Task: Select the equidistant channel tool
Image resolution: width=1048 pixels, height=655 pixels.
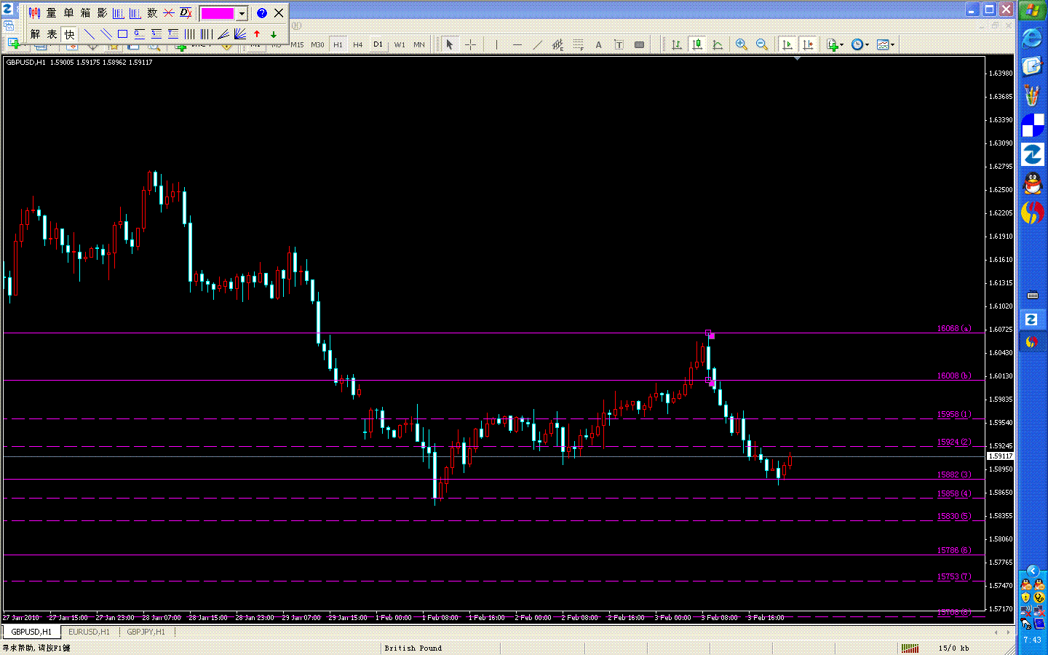Action: (x=558, y=45)
